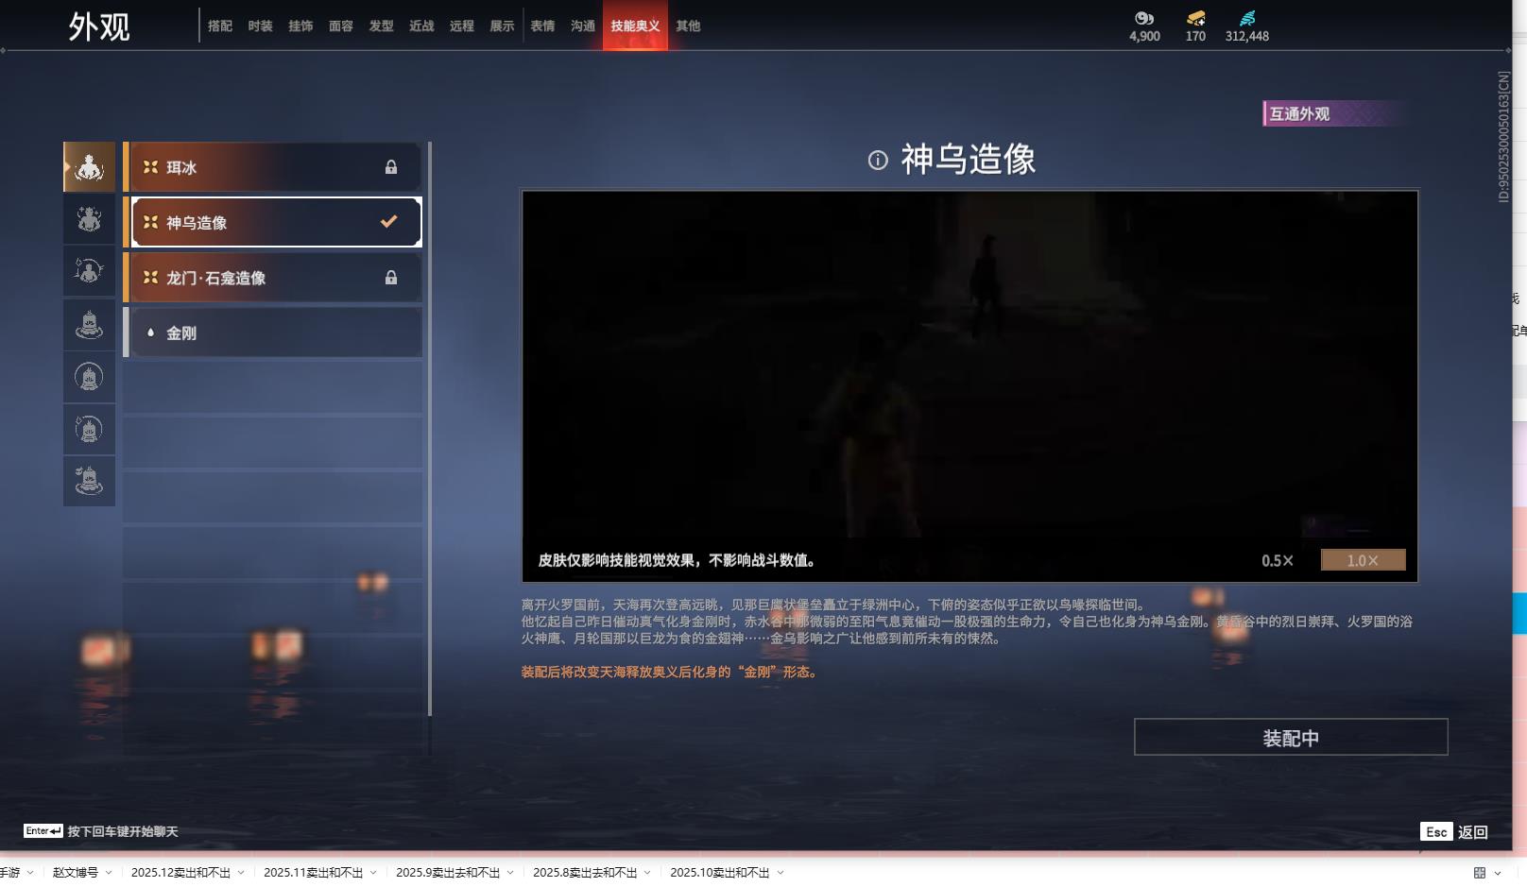Switch to the 近战 tab
This screenshot has height=887, width=1527.
(x=421, y=26)
